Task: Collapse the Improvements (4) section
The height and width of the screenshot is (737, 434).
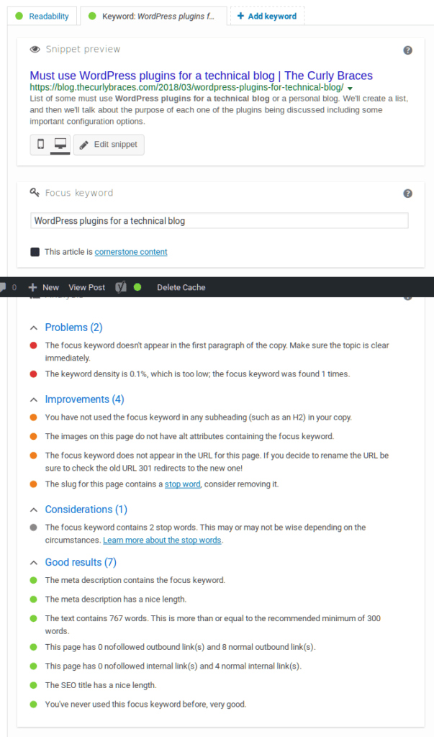Action: 33,400
